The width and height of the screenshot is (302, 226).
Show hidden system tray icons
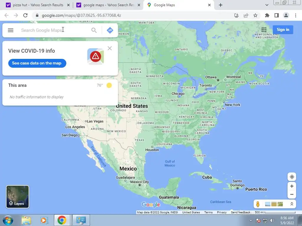[251, 220]
